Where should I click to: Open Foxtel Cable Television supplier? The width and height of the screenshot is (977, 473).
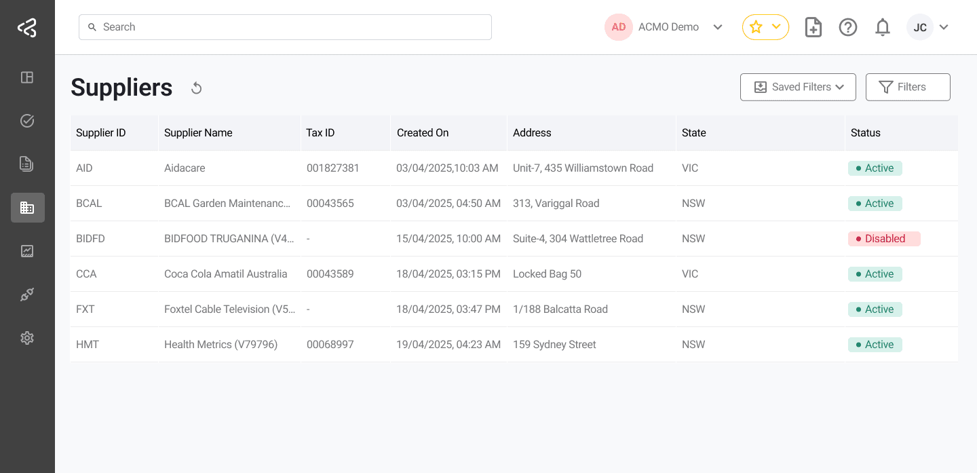[x=230, y=309]
